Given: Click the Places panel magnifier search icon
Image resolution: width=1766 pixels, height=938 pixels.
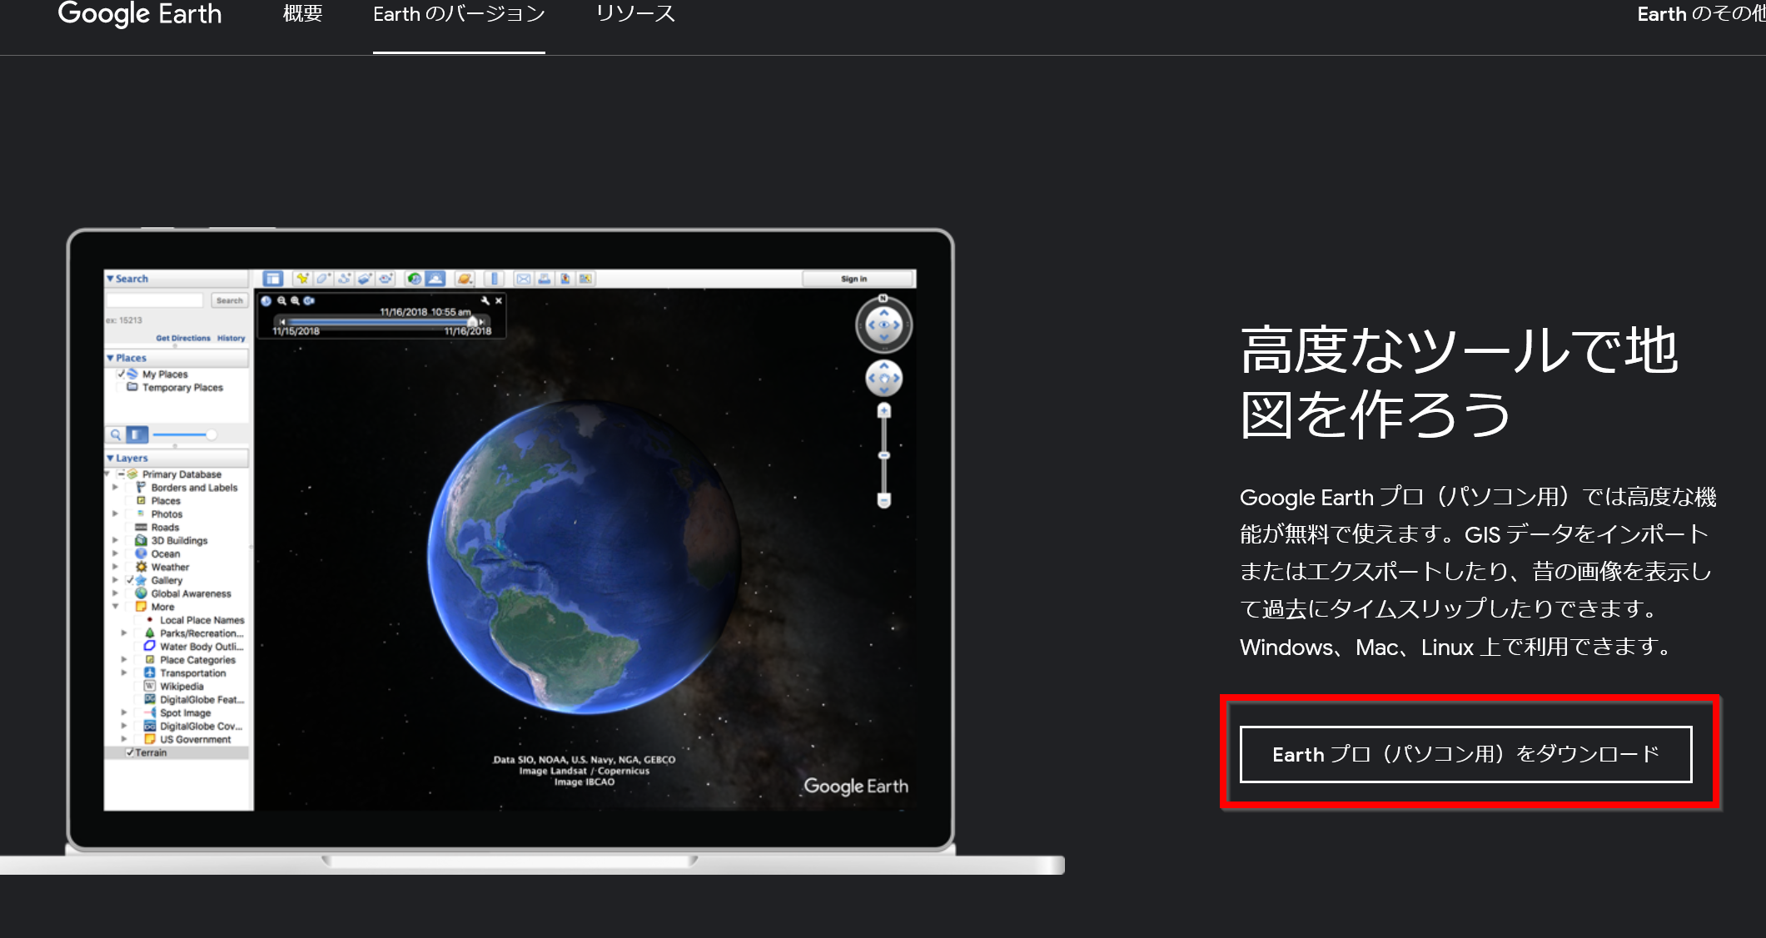Looking at the screenshot, I should [116, 434].
